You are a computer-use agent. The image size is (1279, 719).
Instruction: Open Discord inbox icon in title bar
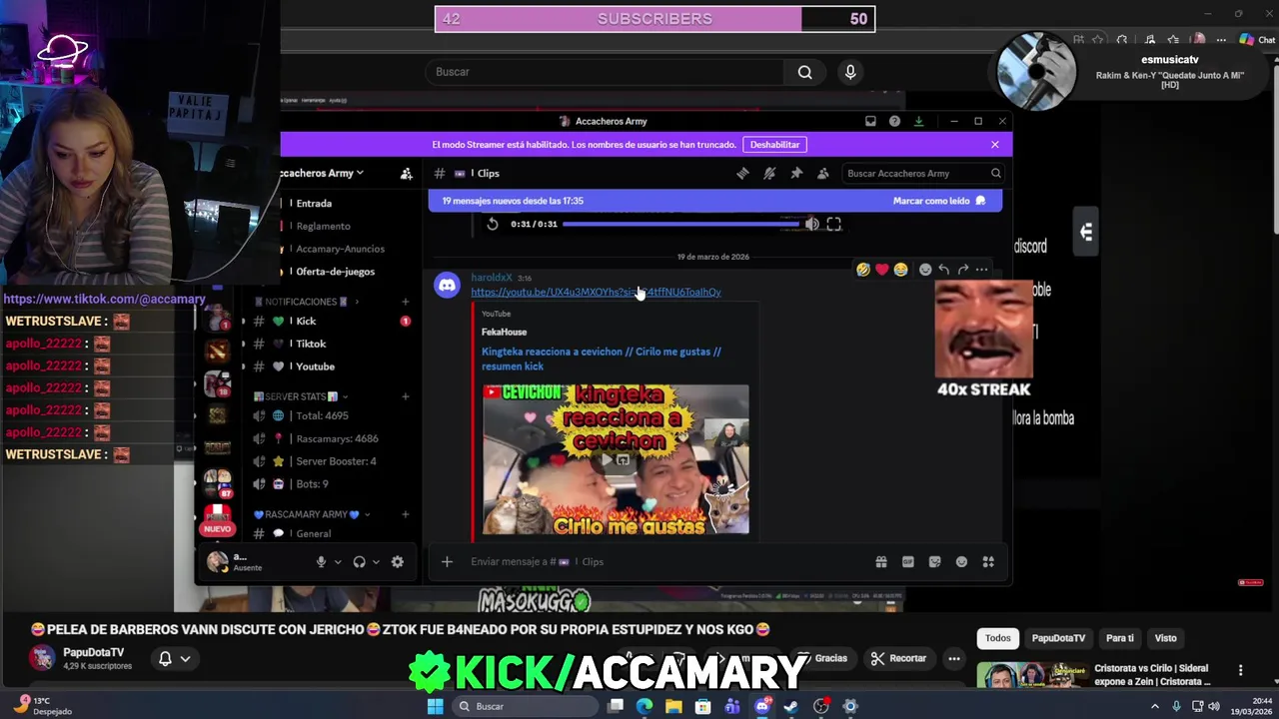[870, 121]
